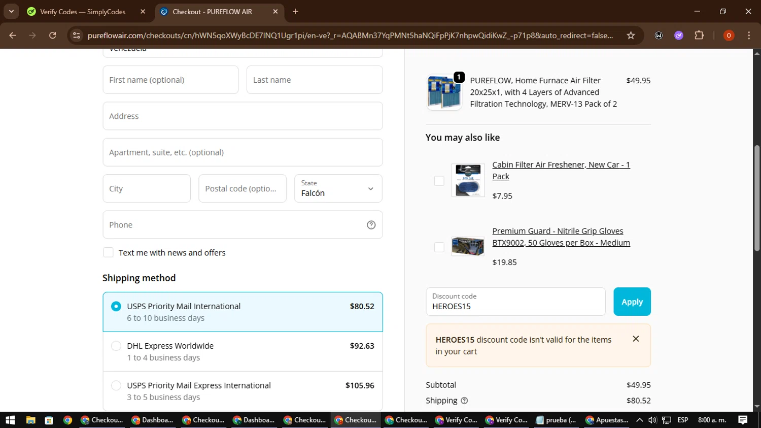The width and height of the screenshot is (761, 428).
Task: Open the Premium Guard Nitrile Grip Gloves link
Action: (x=561, y=237)
